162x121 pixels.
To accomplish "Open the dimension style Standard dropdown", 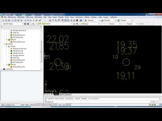I will point(115,20).
